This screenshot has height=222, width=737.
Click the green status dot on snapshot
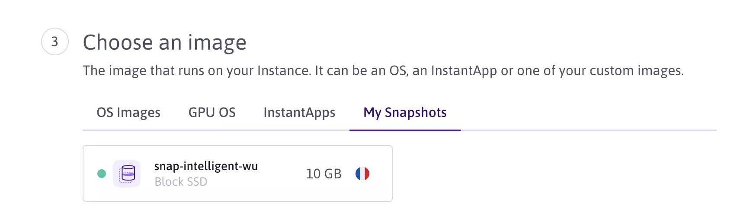pyautogui.click(x=102, y=174)
